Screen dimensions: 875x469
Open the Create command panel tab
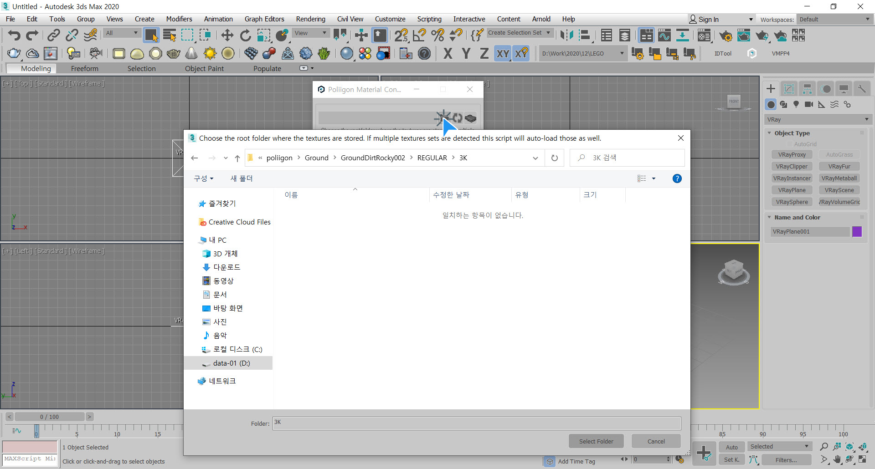pyautogui.click(x=771, y=89)
